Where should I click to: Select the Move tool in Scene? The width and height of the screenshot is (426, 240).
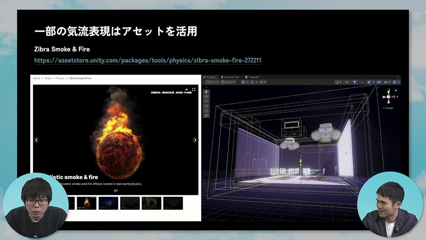(x=207, y=96)
